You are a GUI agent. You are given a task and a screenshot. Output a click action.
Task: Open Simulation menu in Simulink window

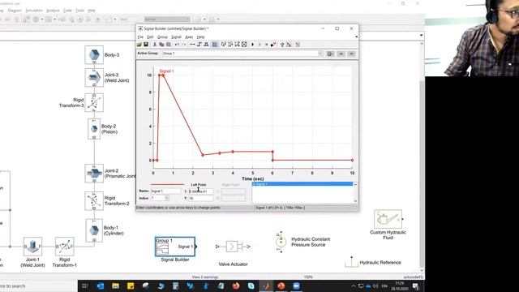tap(34, 11)
